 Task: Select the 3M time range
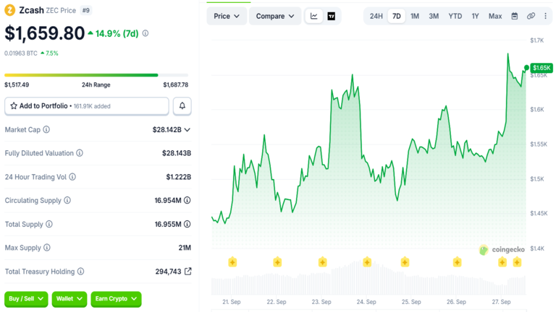coord(434,17)
